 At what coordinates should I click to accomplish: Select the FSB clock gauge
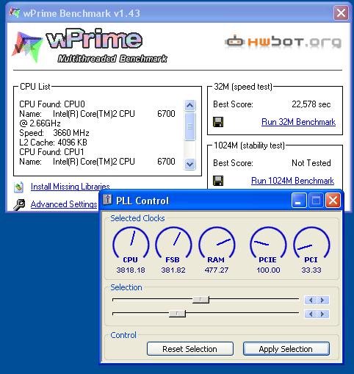tap(173, 243)
